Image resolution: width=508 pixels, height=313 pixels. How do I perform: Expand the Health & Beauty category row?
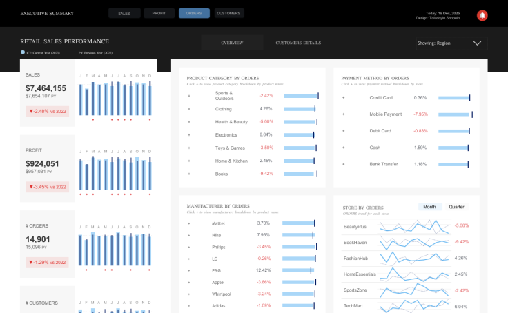coord(188,122)
